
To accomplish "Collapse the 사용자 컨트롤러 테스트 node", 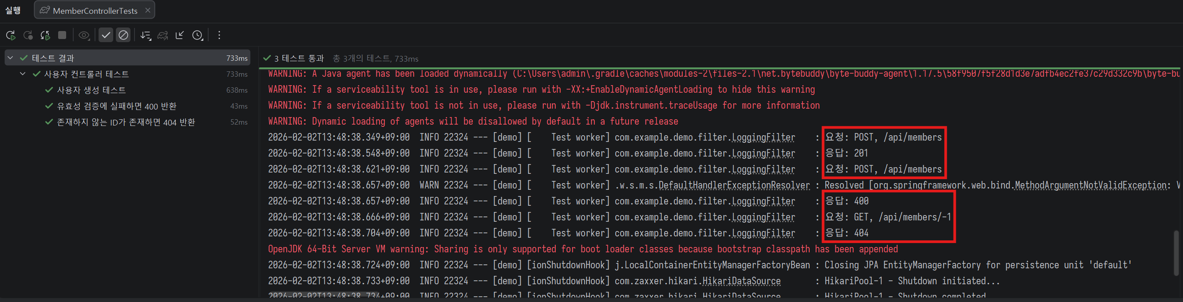I will (23, 74).
